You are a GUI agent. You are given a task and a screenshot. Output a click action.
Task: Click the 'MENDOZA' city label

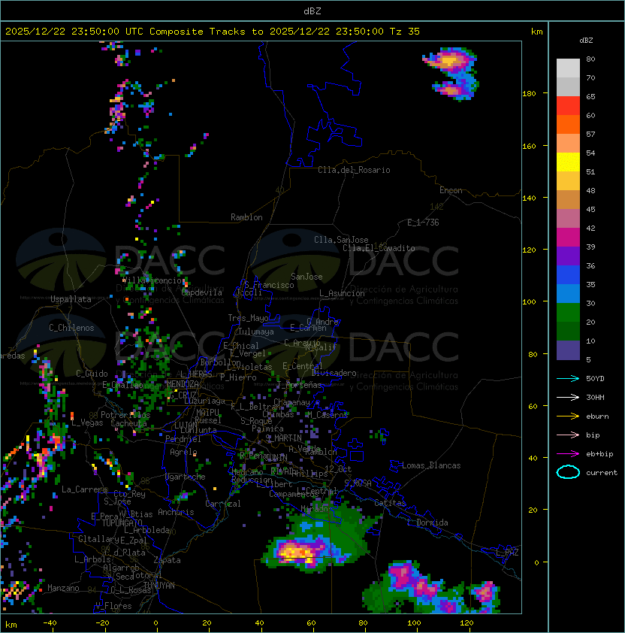pos(183,384)
